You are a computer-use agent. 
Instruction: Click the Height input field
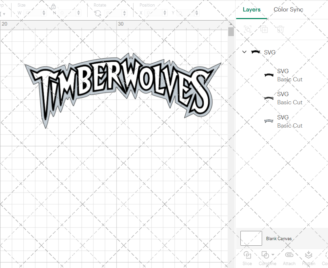click(68, 13)
